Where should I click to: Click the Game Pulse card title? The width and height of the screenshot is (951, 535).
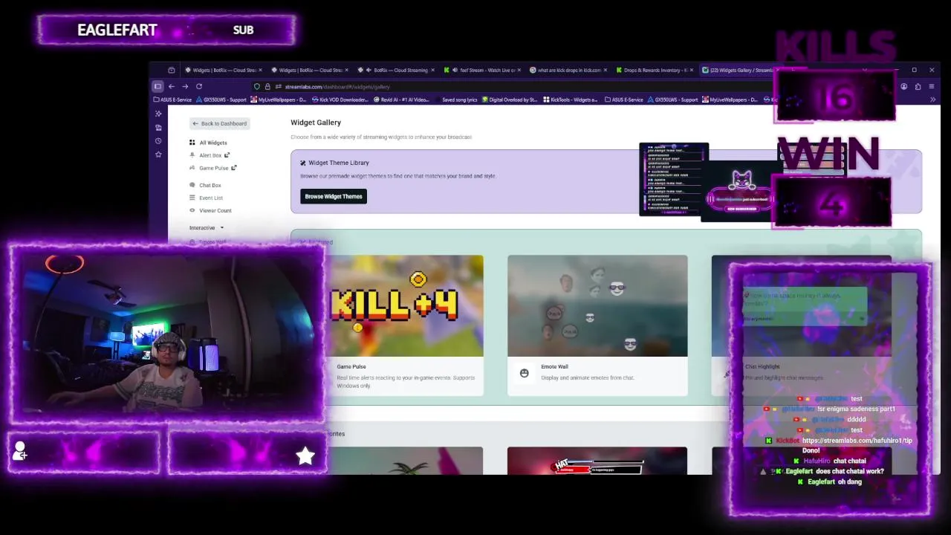(351, 366)
